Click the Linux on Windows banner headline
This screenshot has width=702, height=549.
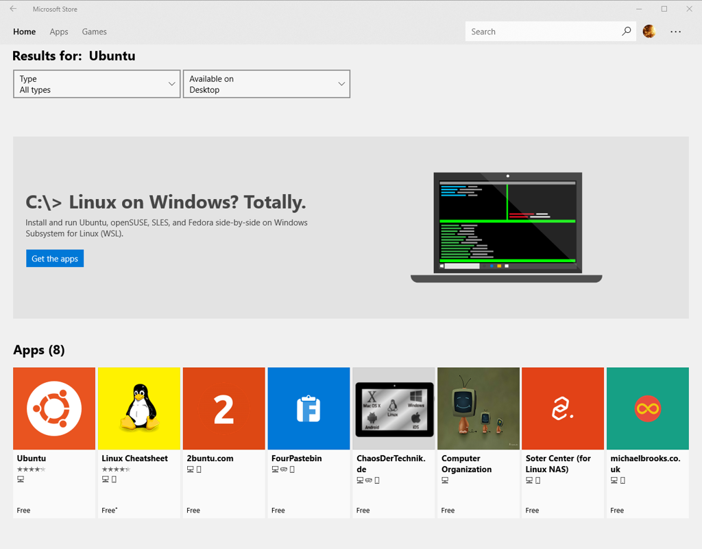(166, 202)
